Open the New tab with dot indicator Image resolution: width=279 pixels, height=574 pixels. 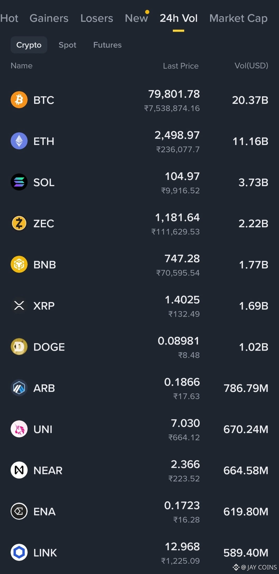[137, 18]
